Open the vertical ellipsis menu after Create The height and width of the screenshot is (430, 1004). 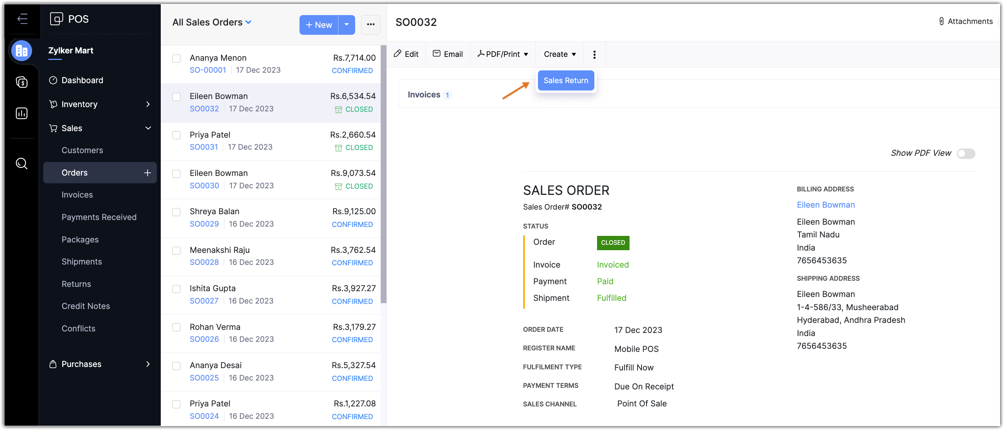(594, 55)
